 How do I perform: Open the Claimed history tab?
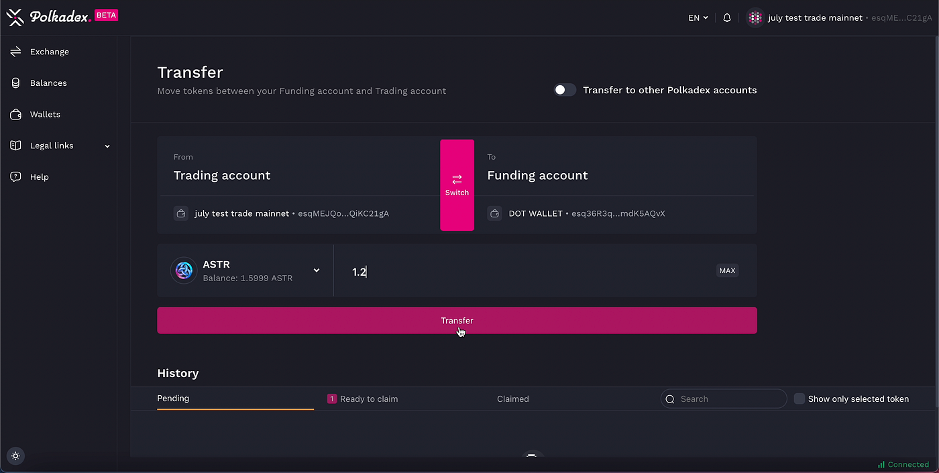pyautogui.click(x=513, y=399)
